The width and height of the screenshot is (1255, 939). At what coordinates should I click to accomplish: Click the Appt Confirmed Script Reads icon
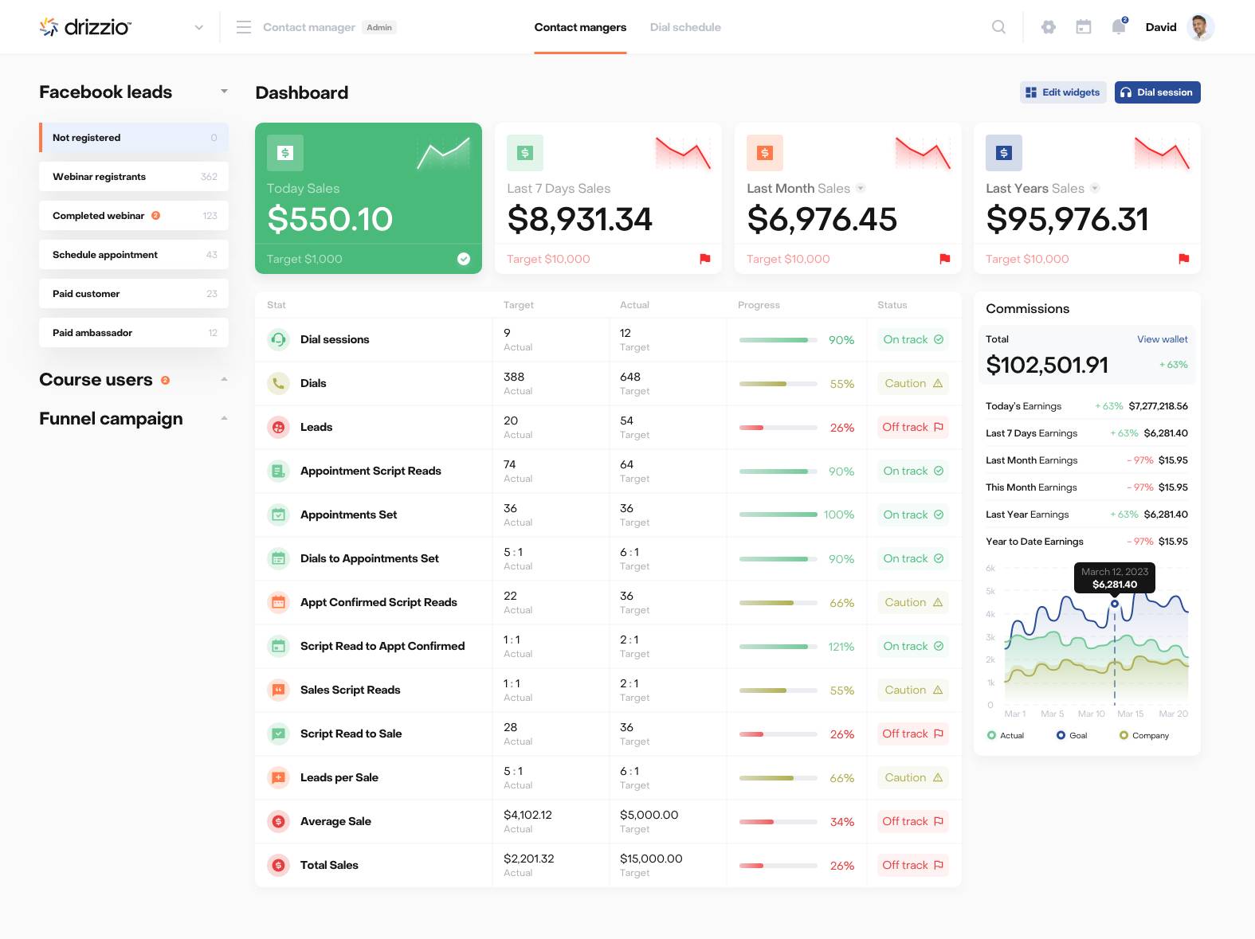pyautogui.click(x=278, y=602)
